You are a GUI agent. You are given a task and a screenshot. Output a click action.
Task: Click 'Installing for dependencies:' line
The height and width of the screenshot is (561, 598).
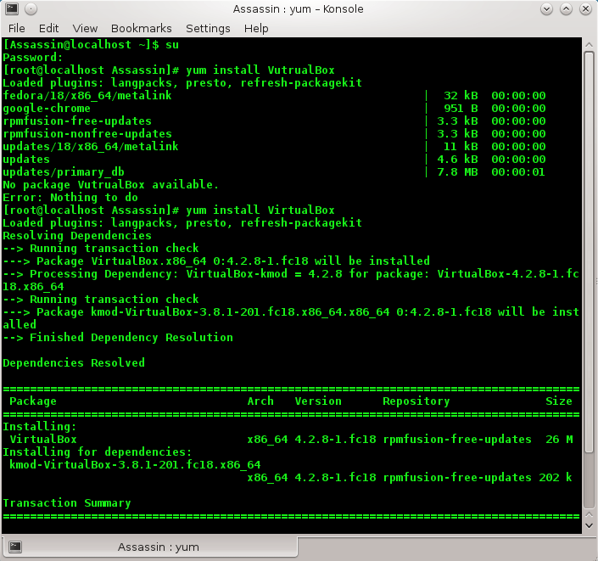97,452
